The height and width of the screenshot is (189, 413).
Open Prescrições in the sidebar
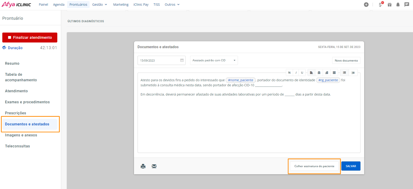[15, 113]
